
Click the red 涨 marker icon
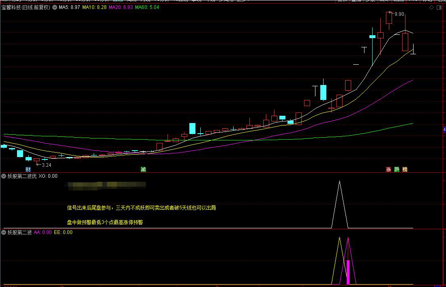click(388, 169)
